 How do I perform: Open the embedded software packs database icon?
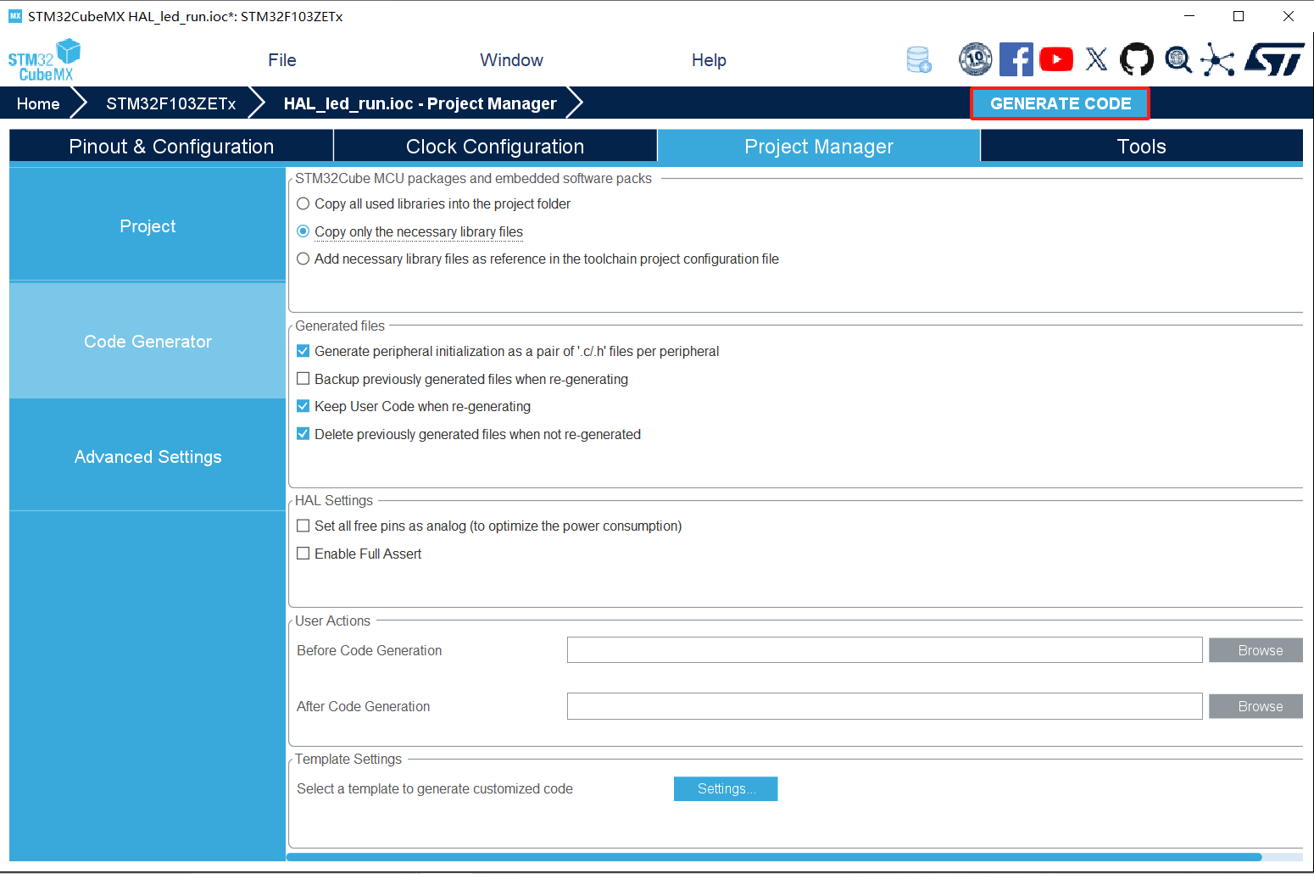point(919,59)
